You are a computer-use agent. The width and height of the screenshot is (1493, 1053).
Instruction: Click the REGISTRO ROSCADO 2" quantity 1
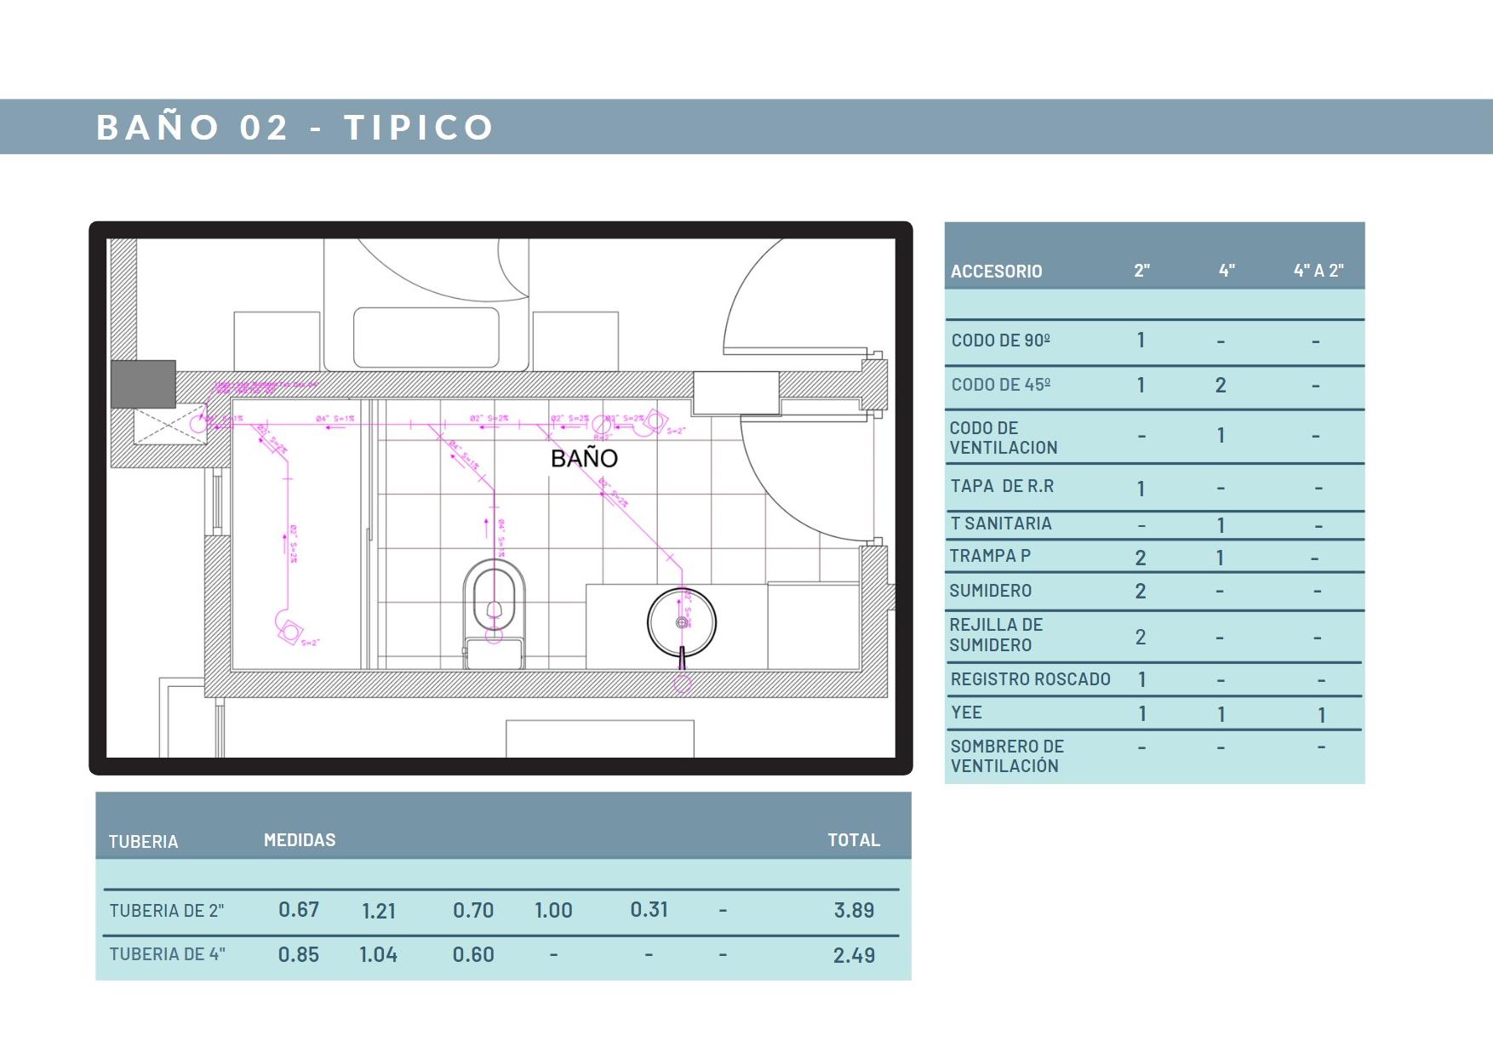[1141, 679]
